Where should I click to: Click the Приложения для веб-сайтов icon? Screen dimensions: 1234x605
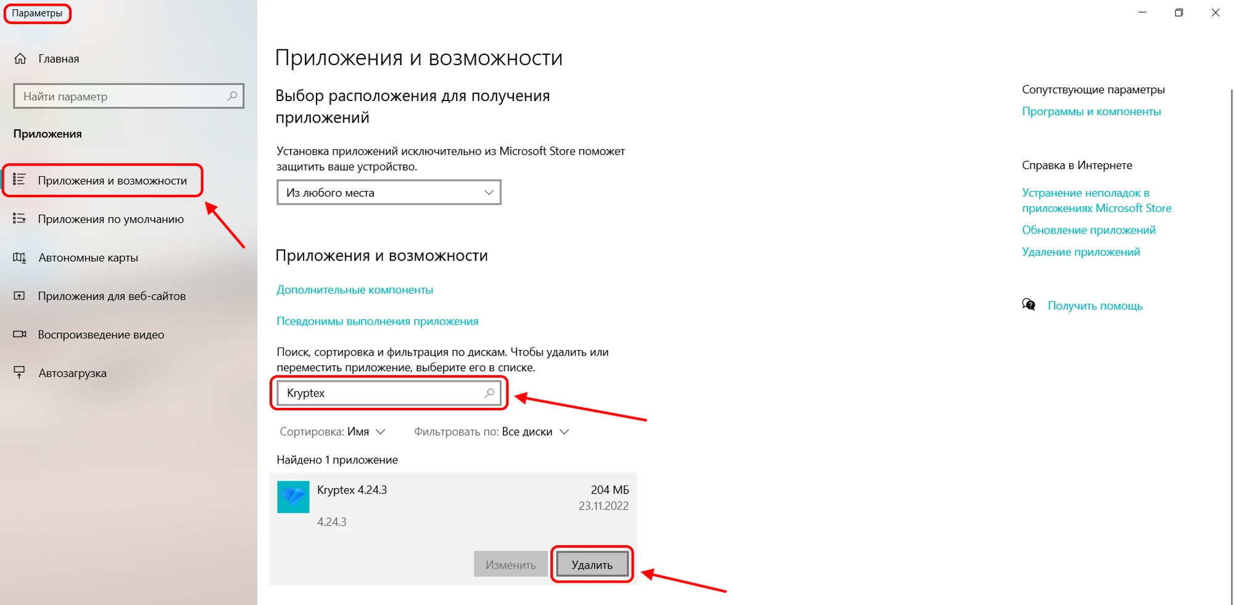pos(20,296)
